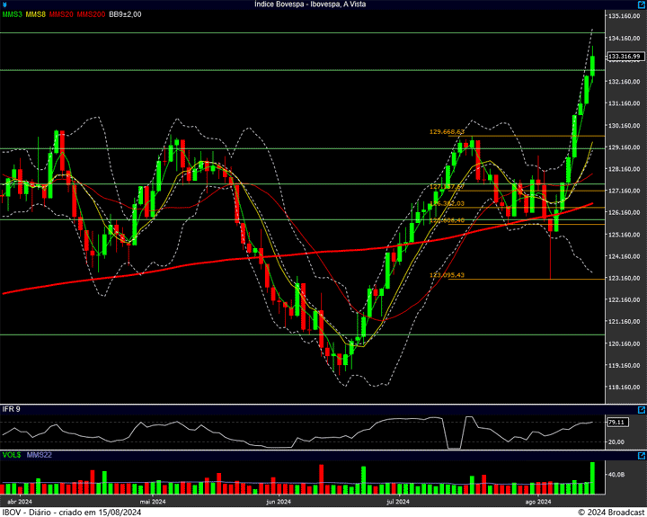Viewport: 647px width, 517px height.
Task: Click the MMS200 indicator label
Action: 92,15
